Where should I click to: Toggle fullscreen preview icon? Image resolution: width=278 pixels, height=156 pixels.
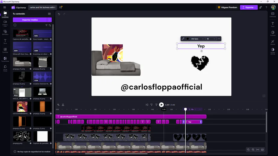264,96
